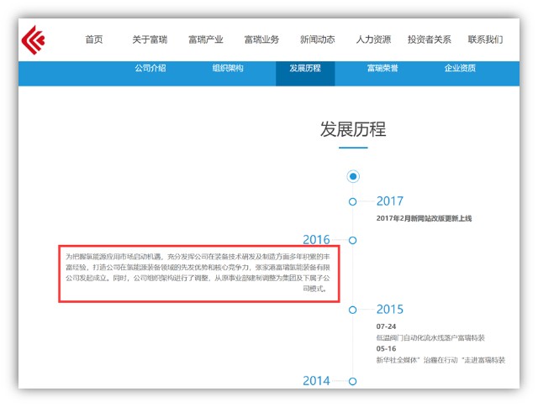Viewport: 538px width, 407px height.
Task: Open 投资者关系 navigation item
Action: [430, 39]
